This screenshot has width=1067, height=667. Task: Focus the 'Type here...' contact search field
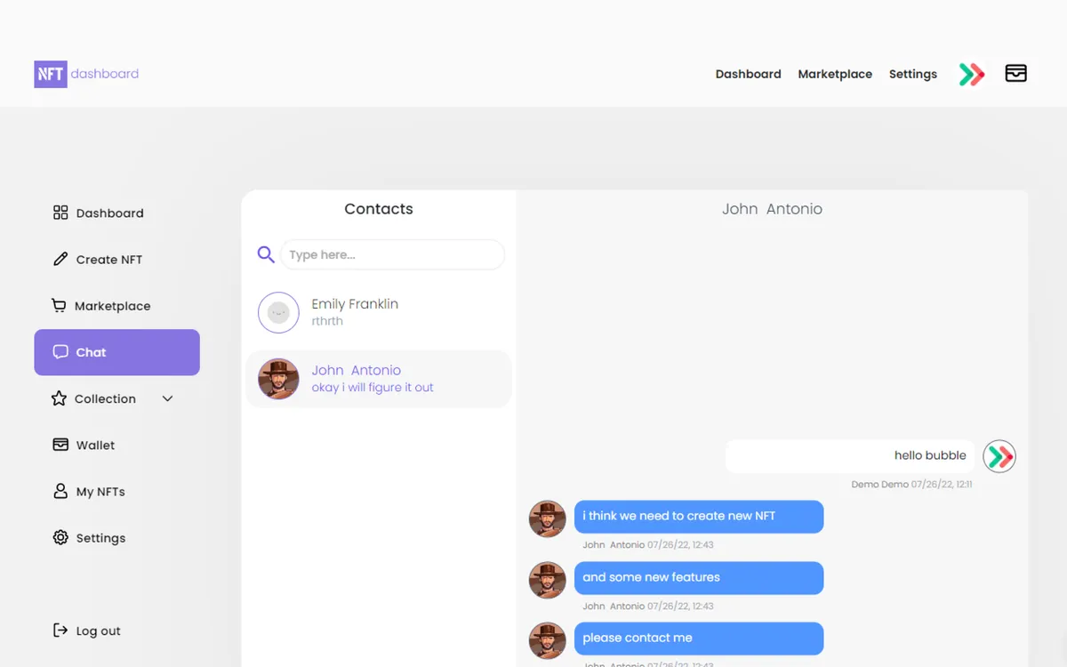(392, 254)
